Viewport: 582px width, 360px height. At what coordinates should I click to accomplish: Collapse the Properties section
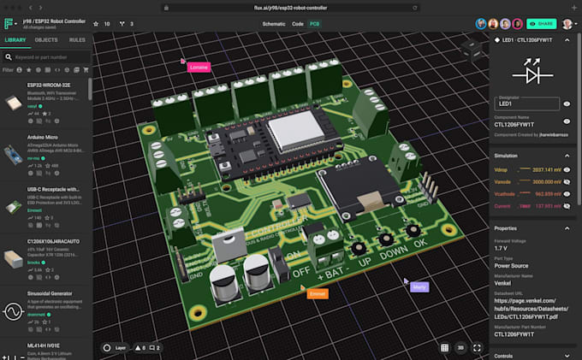click(x=567, y=228)
